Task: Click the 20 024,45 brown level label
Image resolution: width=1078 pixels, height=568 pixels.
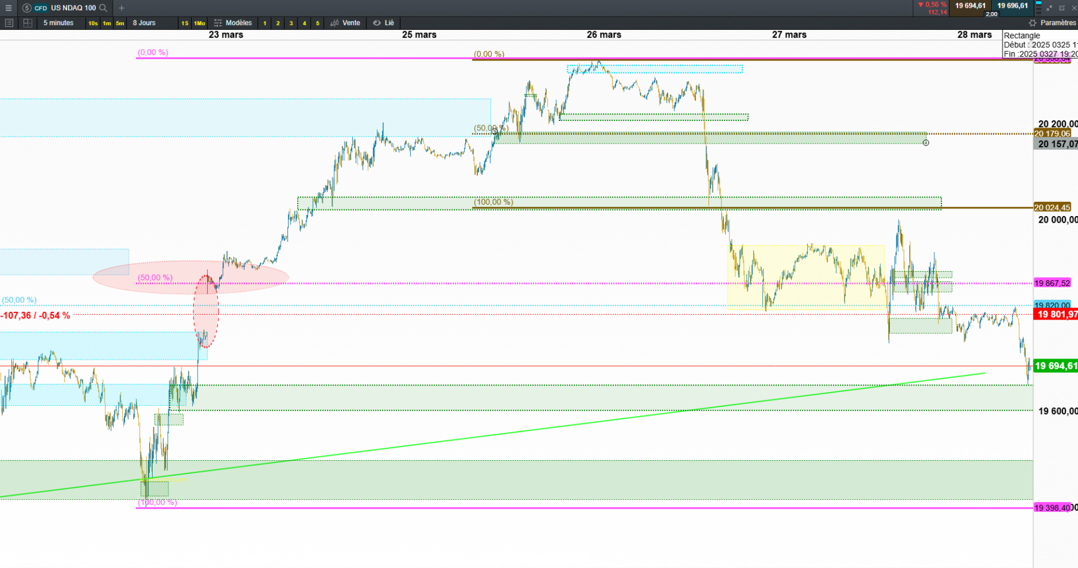Action: [1052, 208]
